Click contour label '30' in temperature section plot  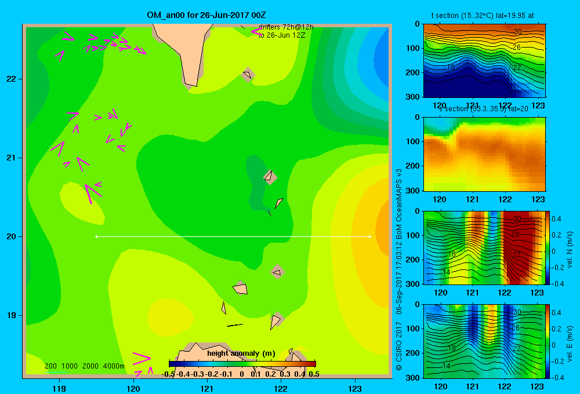coord(518,32)
